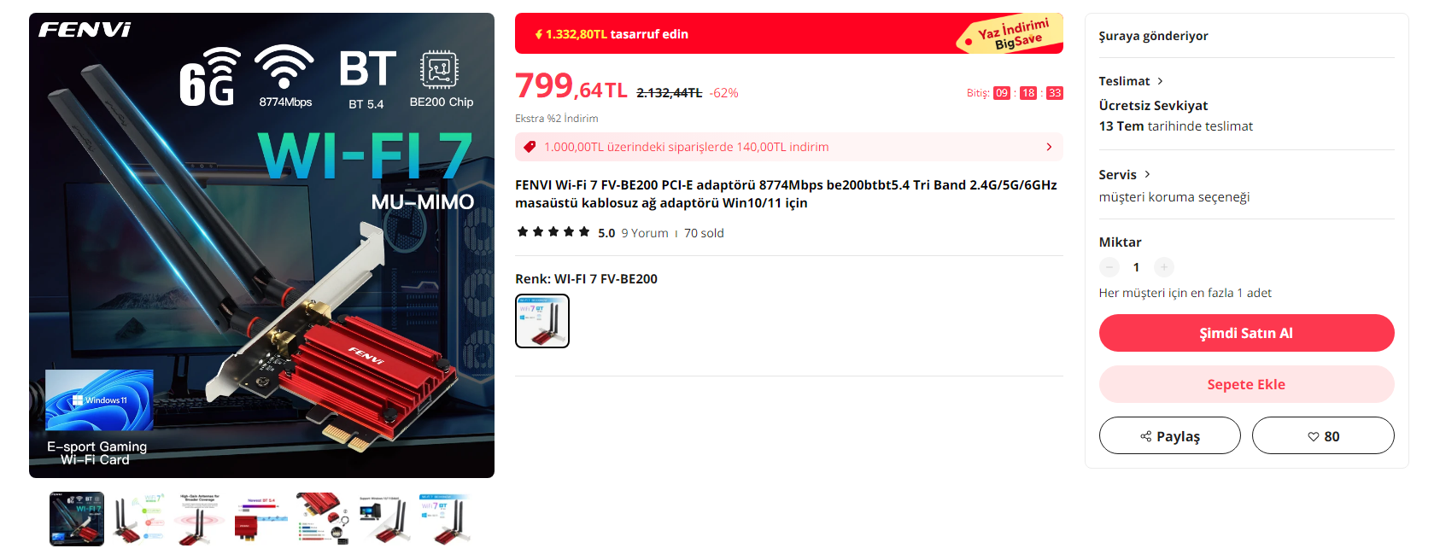Select the gallery thumbnail with the red back panel

(261, 519)
